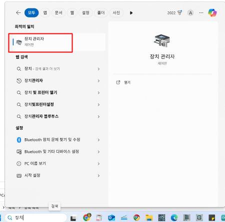225x222 pixels.
Task: Show more filters with the play arrow
Action: 131,13
